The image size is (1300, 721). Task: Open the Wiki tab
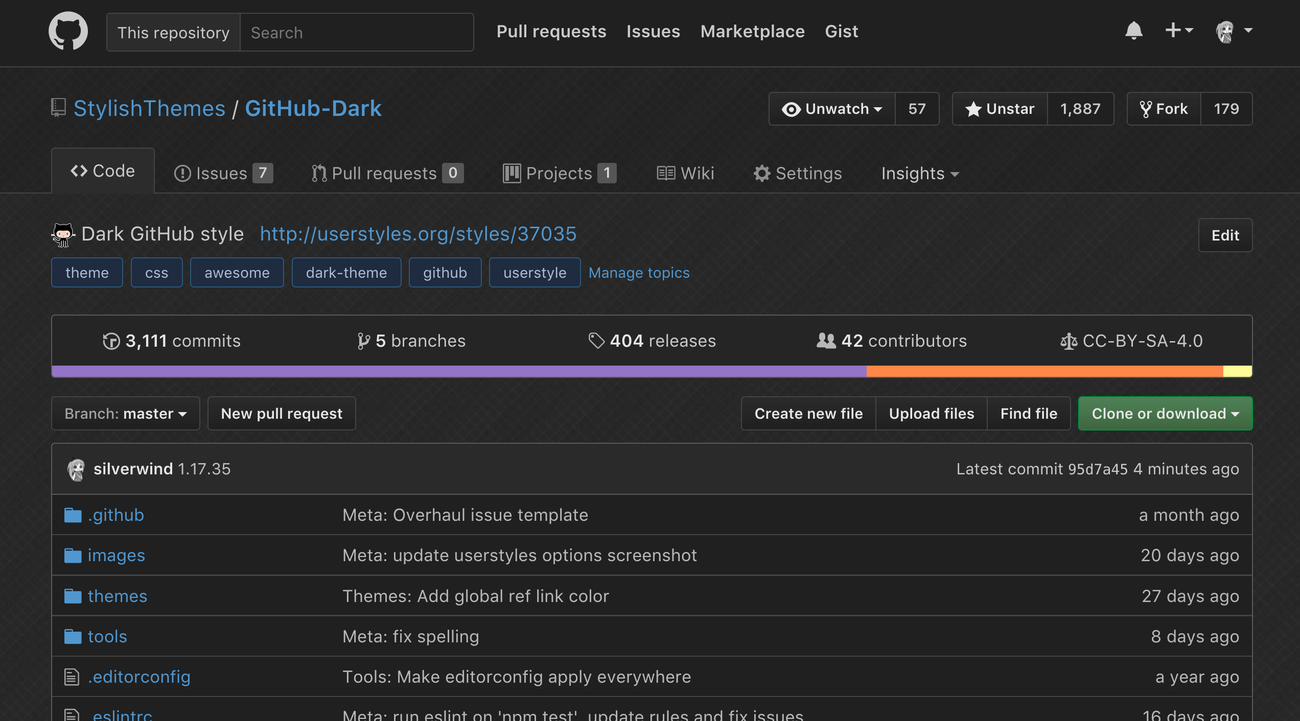685,173
